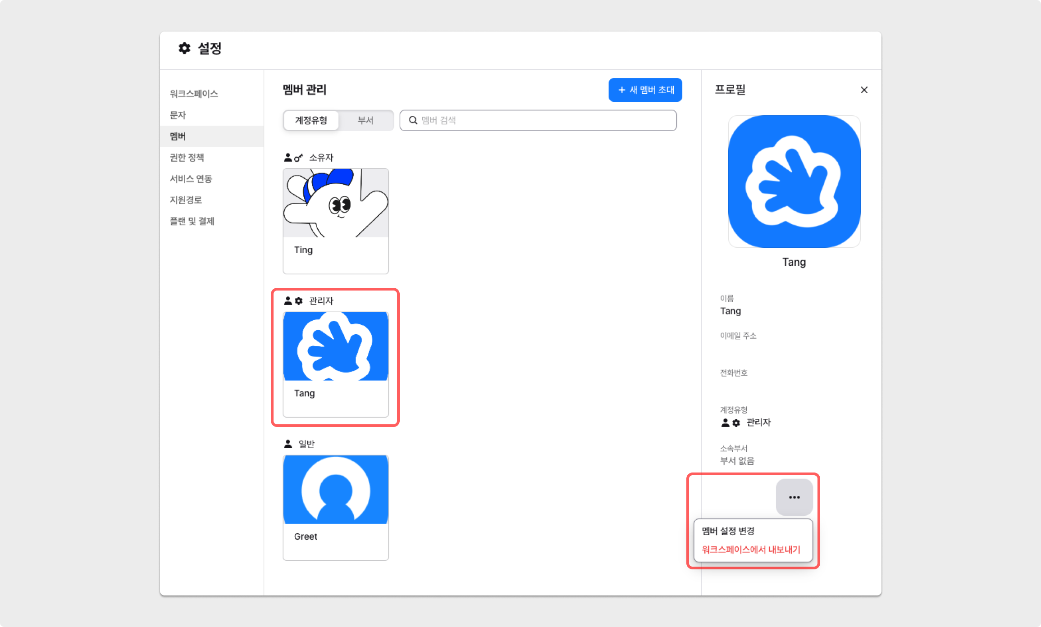Click the large Tang profile avatar
Image resolution: width=1041 pixels, height=627 pixels.
(794, 181)
